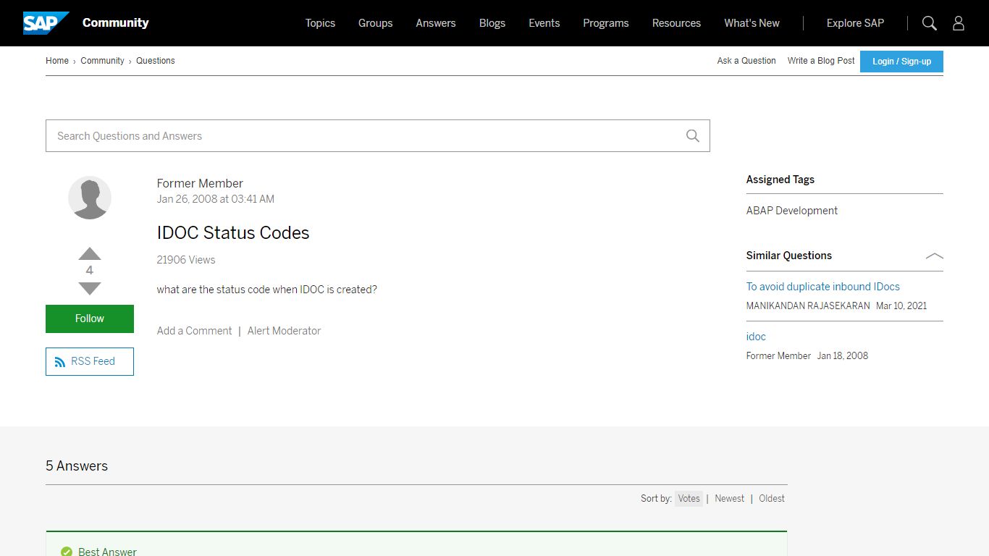Open the Topics menu
Screen dimensions: 989x556
320,23
